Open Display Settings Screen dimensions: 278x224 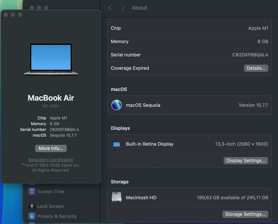pyautogui.click(x=246, y=161)
